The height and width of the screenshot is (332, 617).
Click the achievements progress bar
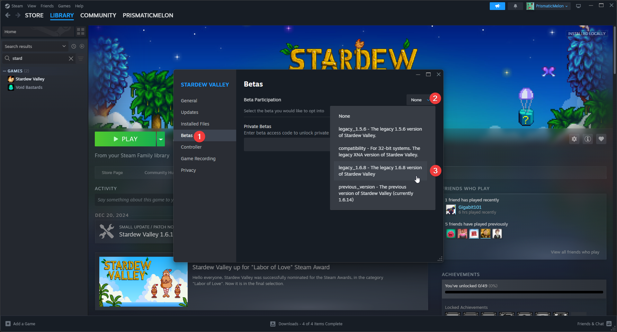coord(524,292)
